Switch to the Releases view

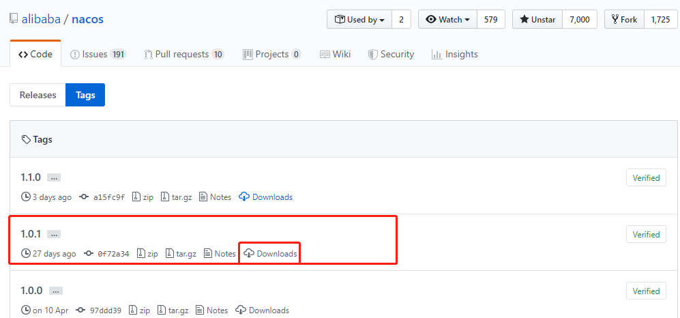point(38,96)
